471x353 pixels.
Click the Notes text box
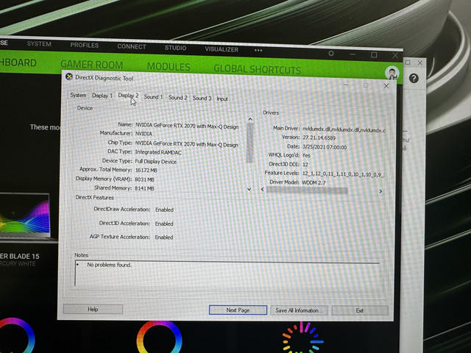tap(228, 274)
